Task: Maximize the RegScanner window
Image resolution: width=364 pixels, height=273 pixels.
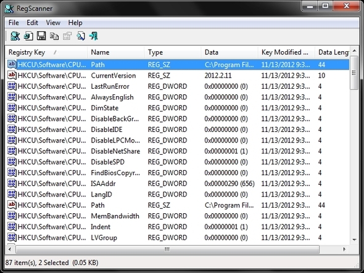Action: point(325,6)
